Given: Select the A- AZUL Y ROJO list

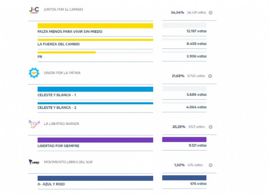Looking at the screenshot, I should (x=51, y=184).
